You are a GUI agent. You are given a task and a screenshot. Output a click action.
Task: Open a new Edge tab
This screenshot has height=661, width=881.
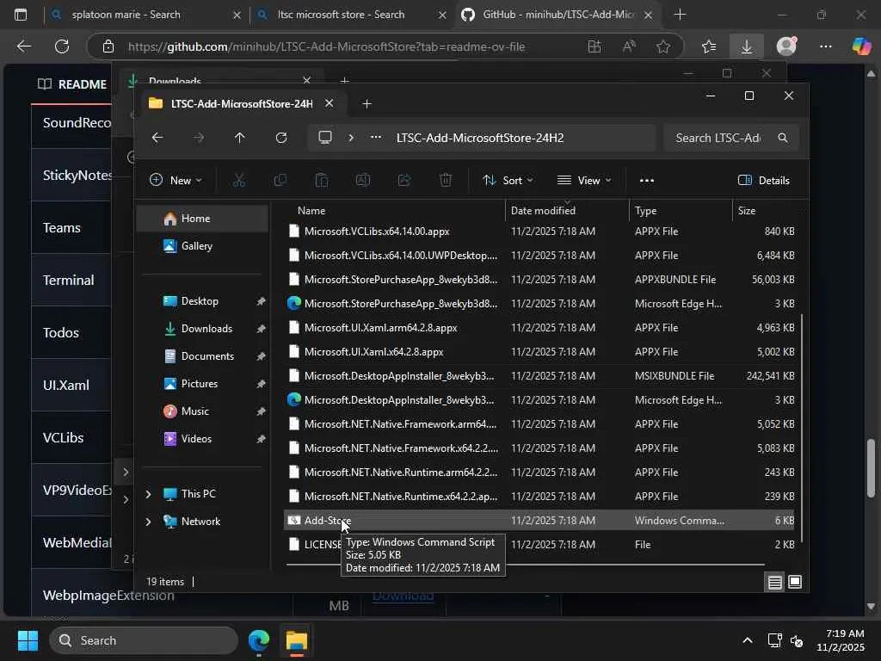680,15
